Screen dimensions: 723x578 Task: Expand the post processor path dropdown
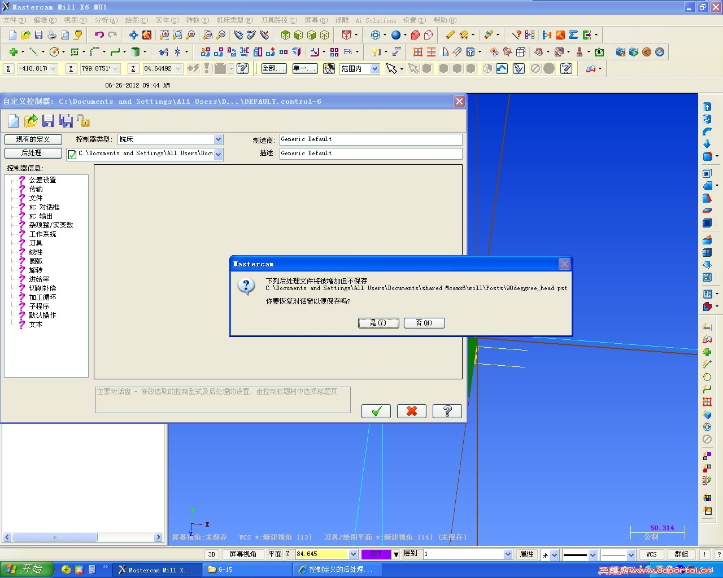[x=219, y=154]
